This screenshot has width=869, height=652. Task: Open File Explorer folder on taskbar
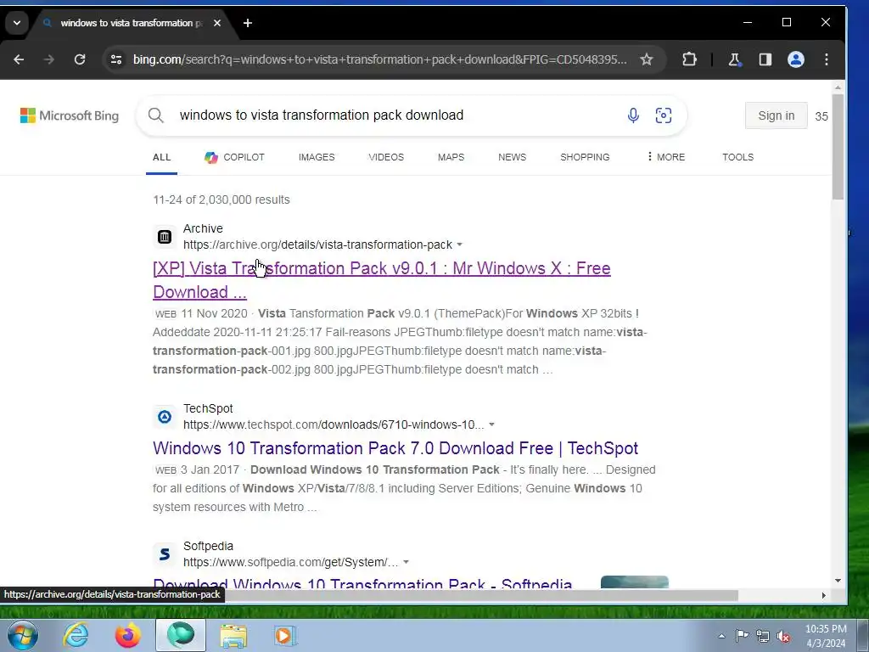[233, 635]
